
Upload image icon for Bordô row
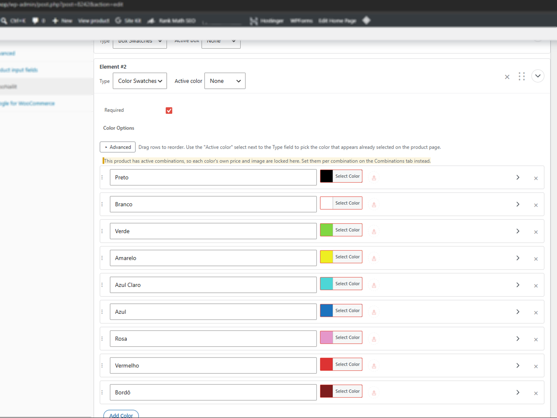pos(374,393)
